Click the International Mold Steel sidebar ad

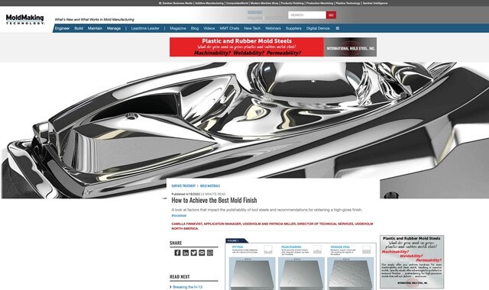[x=412, y=262]
